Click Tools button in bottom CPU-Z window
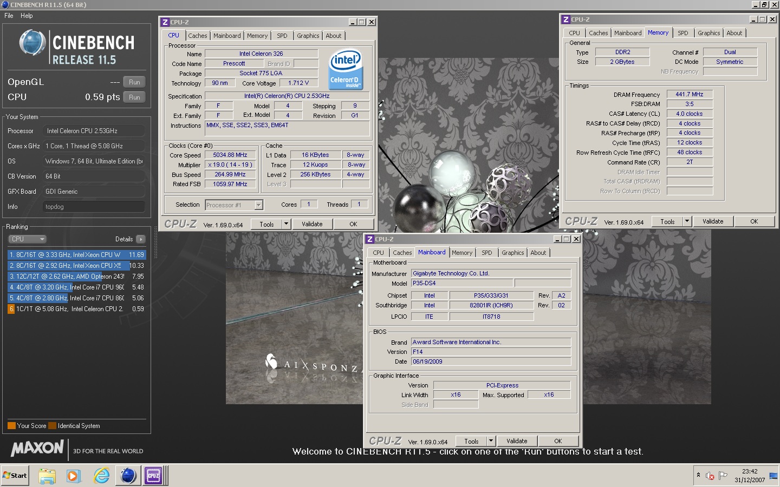The width and height of the screenshot is (780, 487). point(471,441)
